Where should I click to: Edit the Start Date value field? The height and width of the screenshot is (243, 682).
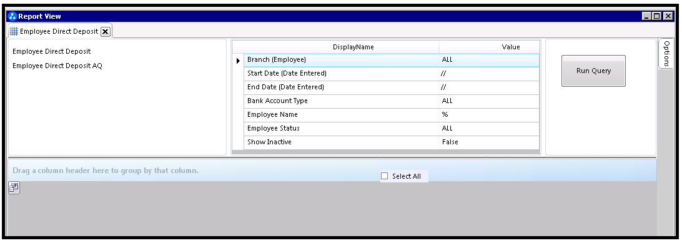[489, 74]
